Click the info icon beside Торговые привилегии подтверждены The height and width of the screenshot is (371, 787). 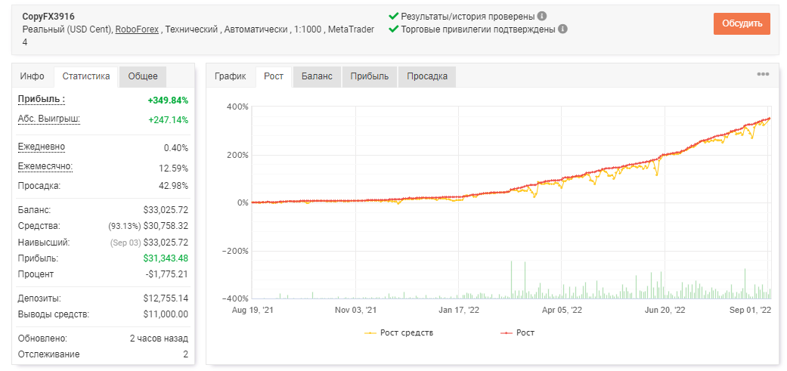(x=562, y=29)
